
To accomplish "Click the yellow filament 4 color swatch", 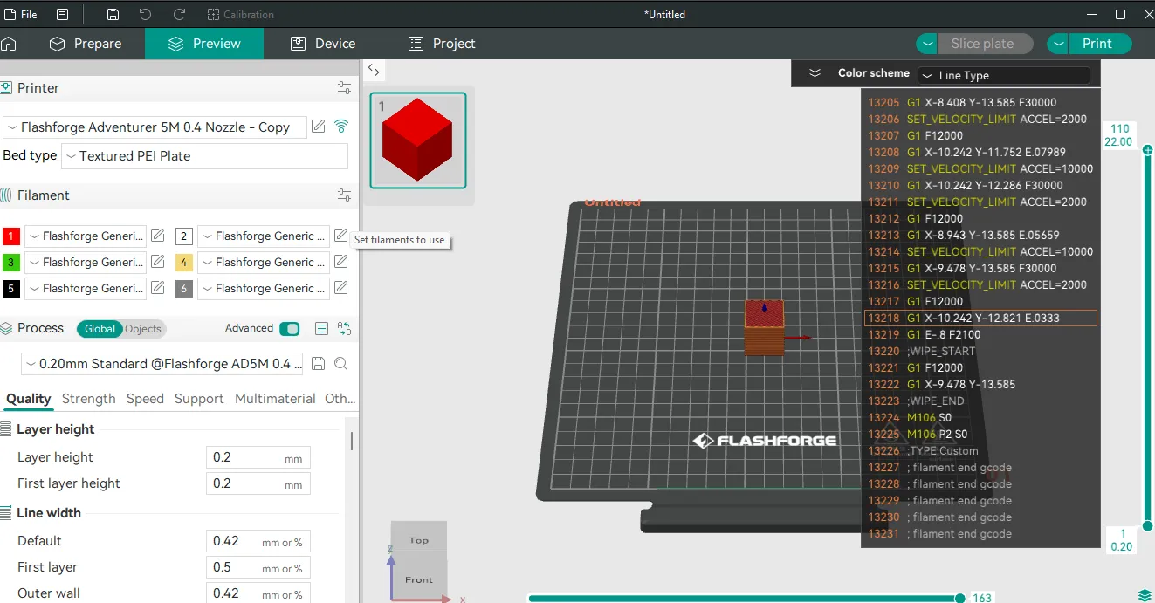I will tap(184, 263).
